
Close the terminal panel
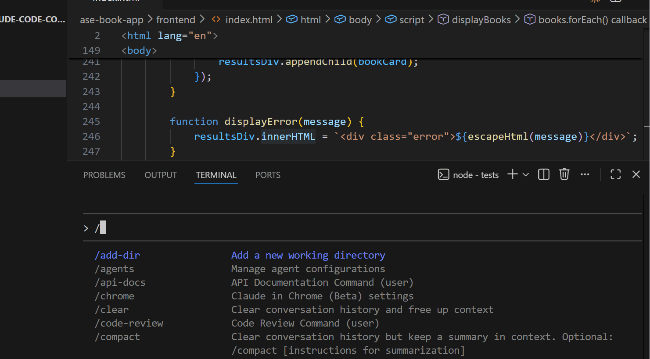(636, 174)
